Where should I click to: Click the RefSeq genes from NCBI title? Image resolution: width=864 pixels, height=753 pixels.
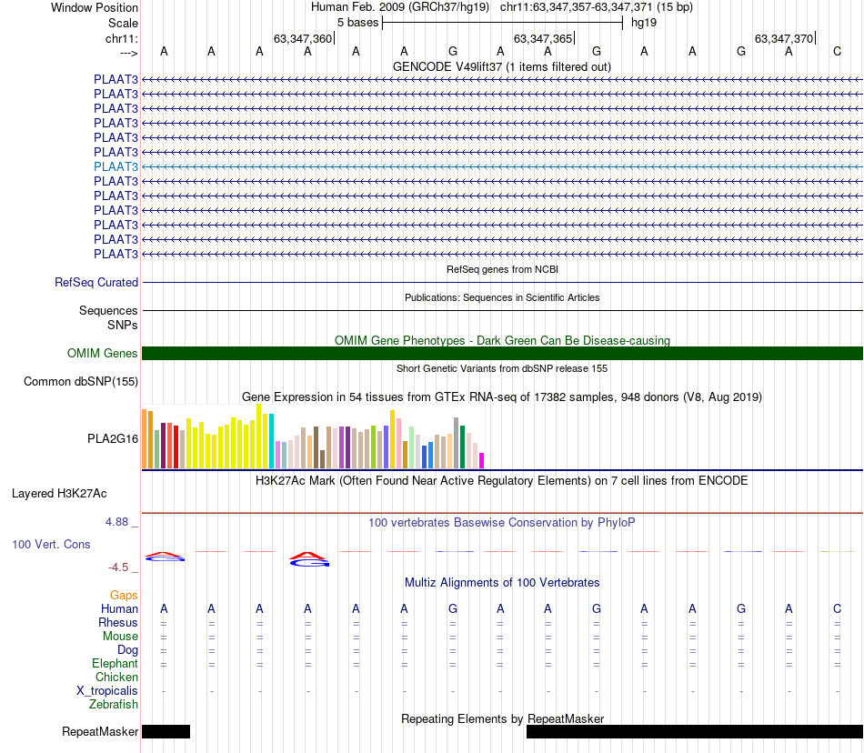[x=502, y=269]
